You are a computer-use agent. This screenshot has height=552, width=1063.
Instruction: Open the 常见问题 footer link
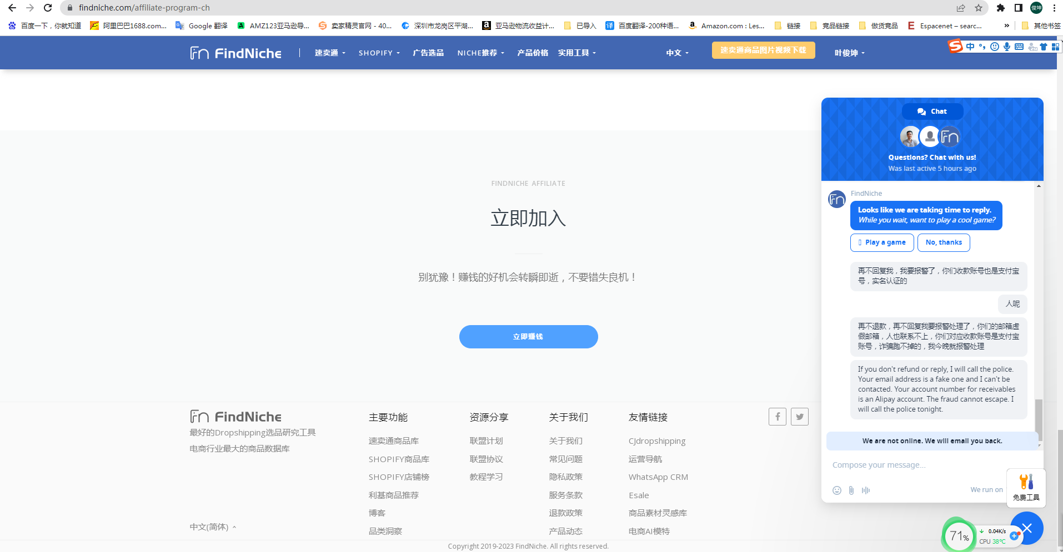click(x=566, y=459)
